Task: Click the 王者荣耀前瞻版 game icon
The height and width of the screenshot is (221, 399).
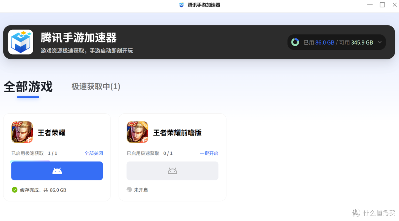Action: pyautogui.click(x=137, y=132)
